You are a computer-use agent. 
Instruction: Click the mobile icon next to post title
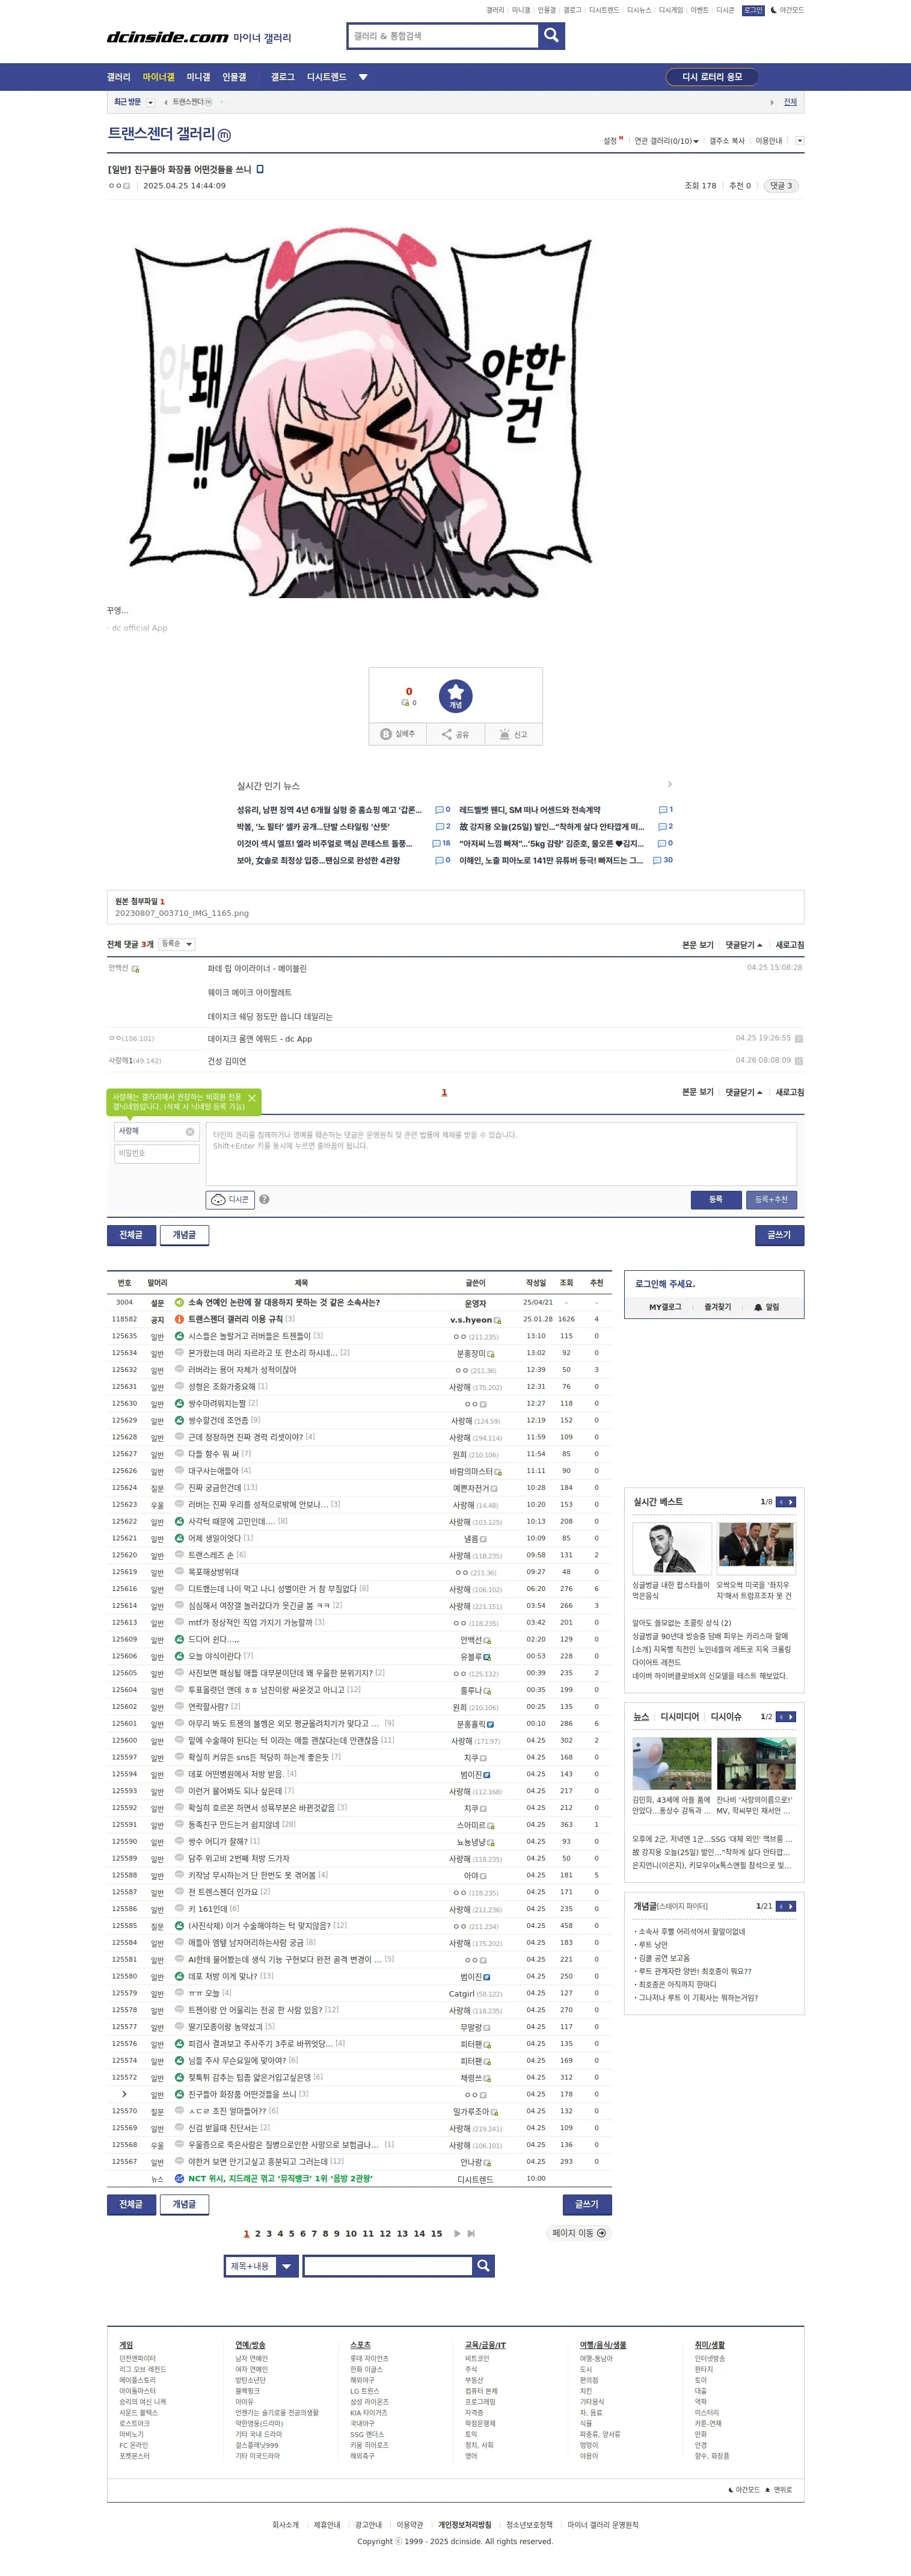(x=261, y=169)
